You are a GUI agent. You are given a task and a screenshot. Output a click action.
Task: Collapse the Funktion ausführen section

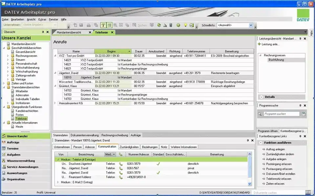pyautogui.click(x=260, y=143)
